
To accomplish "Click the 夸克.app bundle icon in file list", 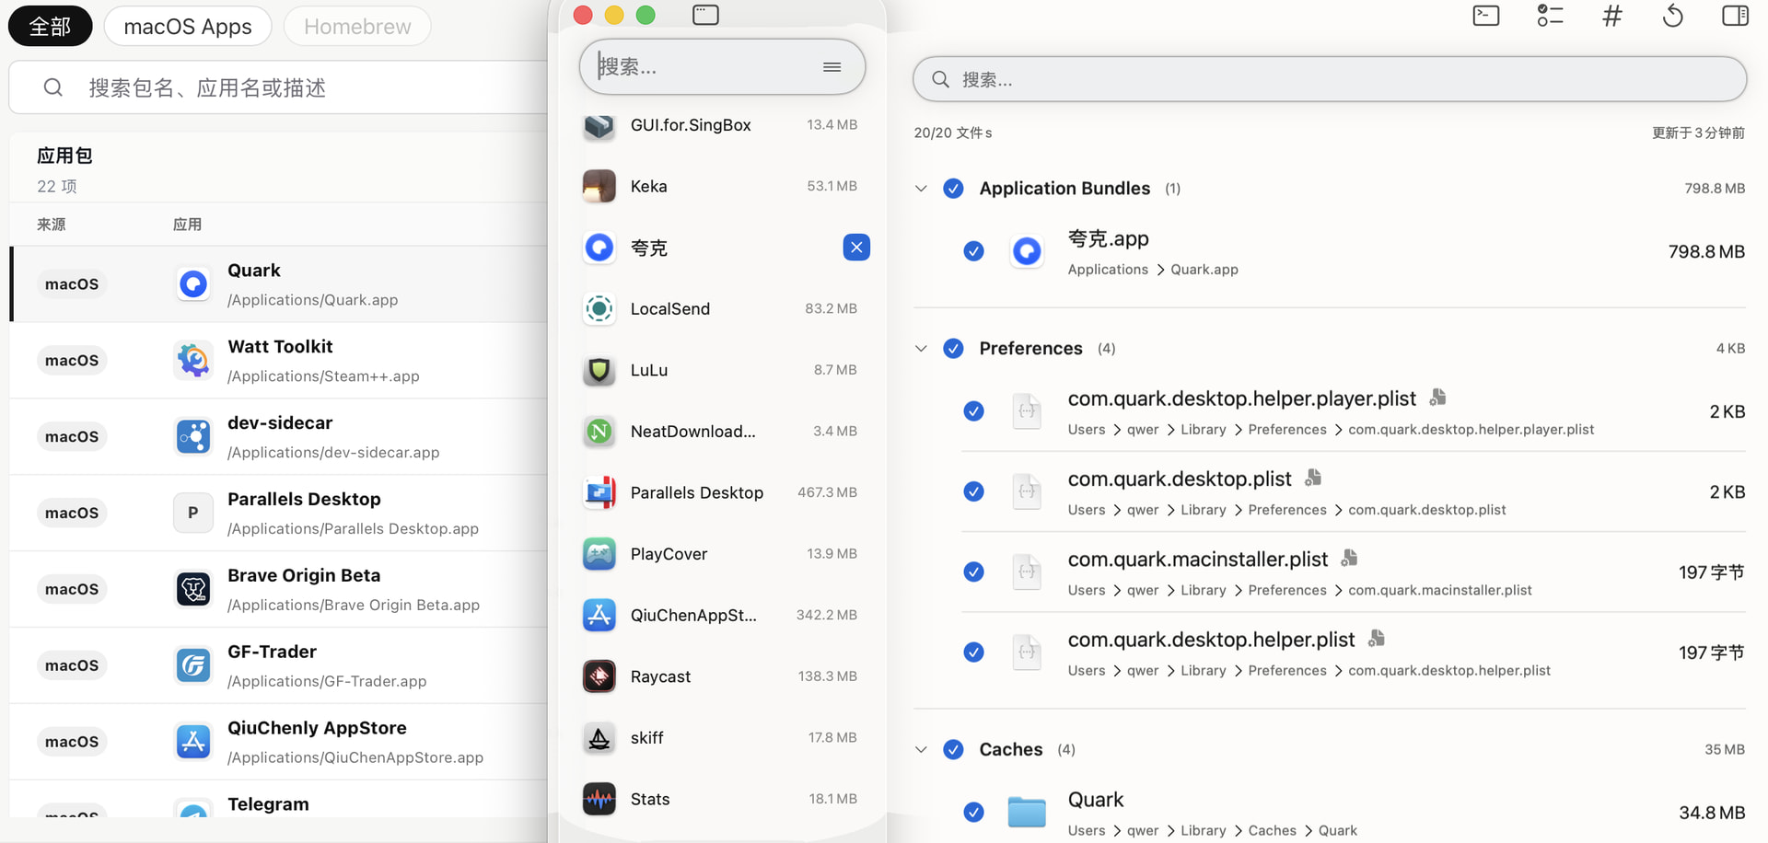I will click(x=1027, y=251).
